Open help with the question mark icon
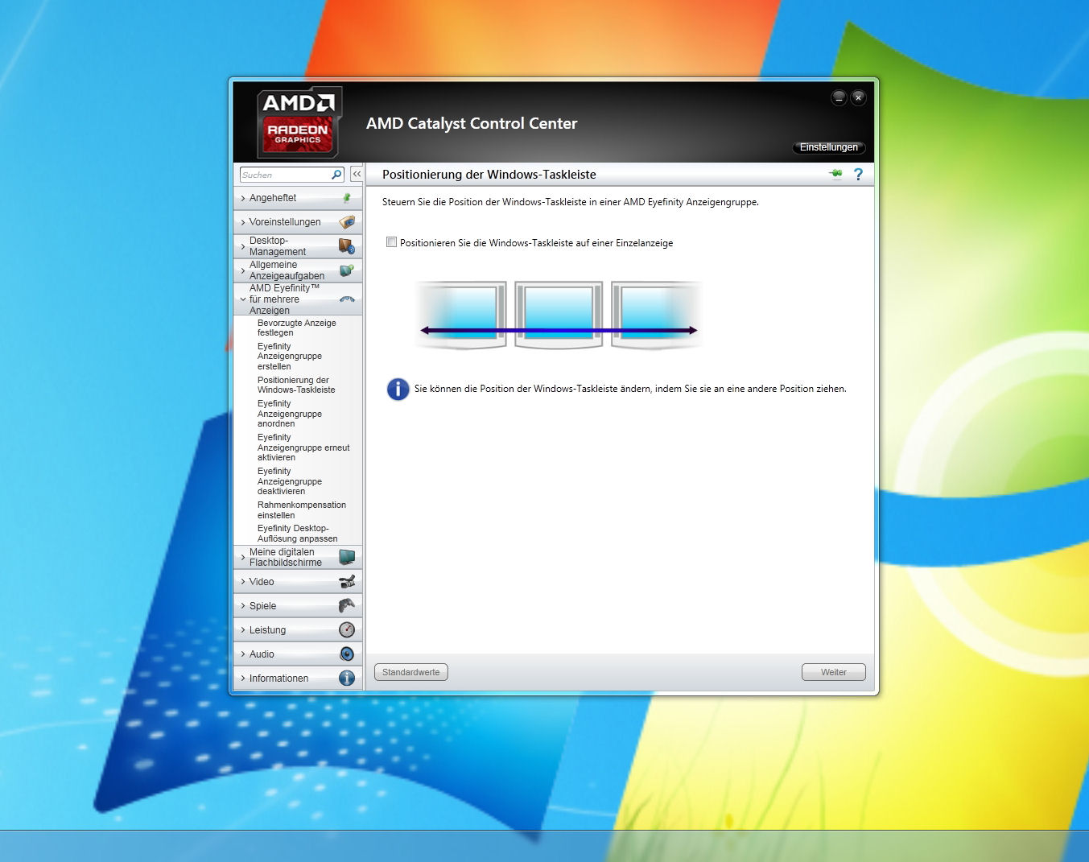1089x862 pixels. (858, 174)
